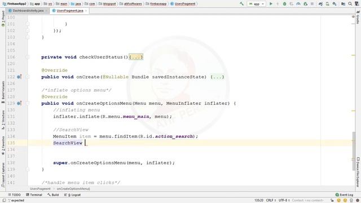This screenshot has height=203, width=361.
Task: Open the Build tool window
Action: [x=53, y=195]
